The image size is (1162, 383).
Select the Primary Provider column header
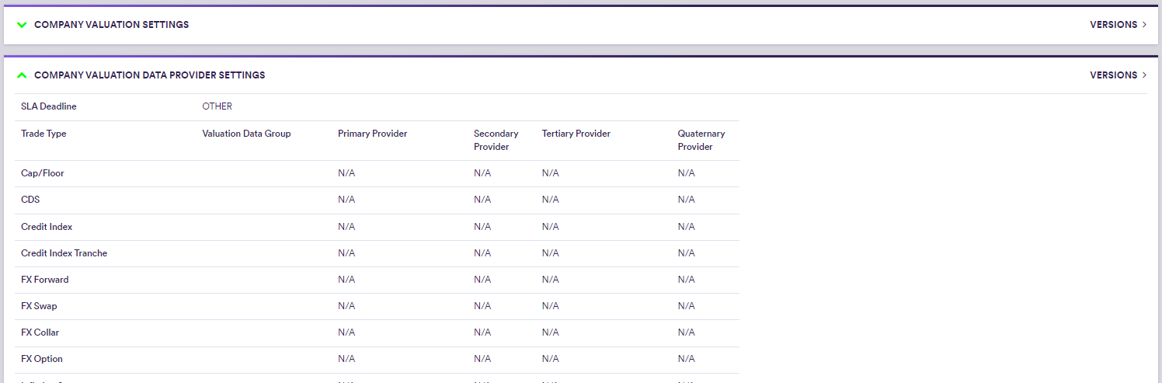(372, 134)
